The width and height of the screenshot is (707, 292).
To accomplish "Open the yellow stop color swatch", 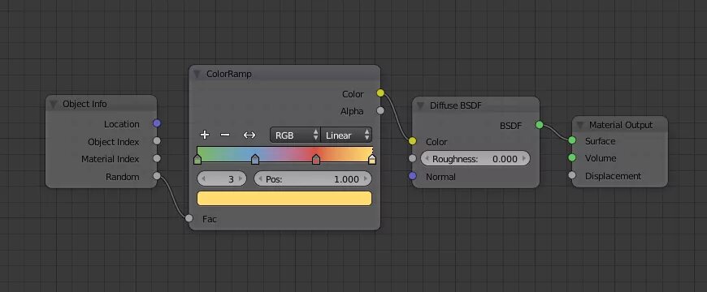I will pos(284,199).
